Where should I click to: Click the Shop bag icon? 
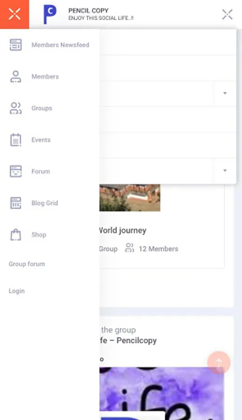pos(15,235)
